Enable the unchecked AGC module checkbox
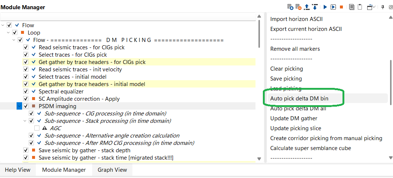 (37, 128)
